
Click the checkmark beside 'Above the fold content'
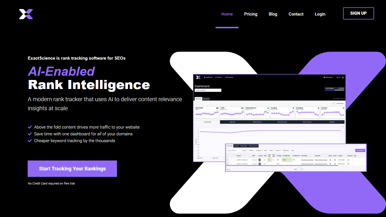click(30, 127)
